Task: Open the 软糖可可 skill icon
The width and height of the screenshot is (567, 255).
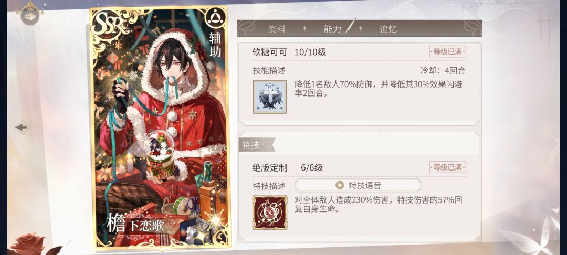Action: click(270, 97)
